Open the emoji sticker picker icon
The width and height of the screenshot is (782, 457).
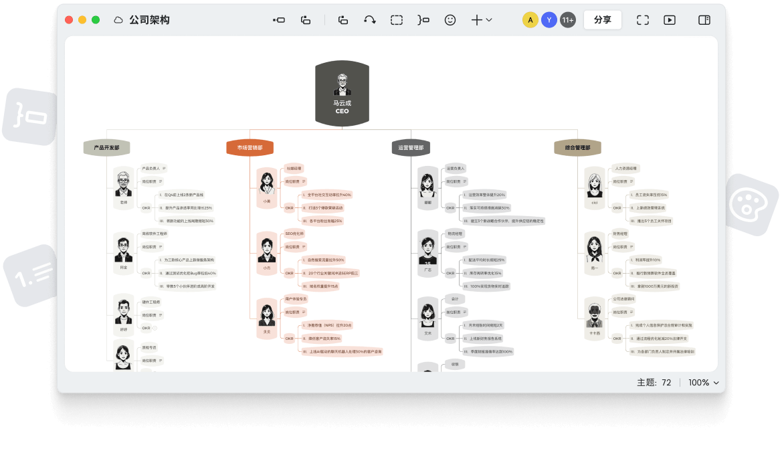click(450, 19)
